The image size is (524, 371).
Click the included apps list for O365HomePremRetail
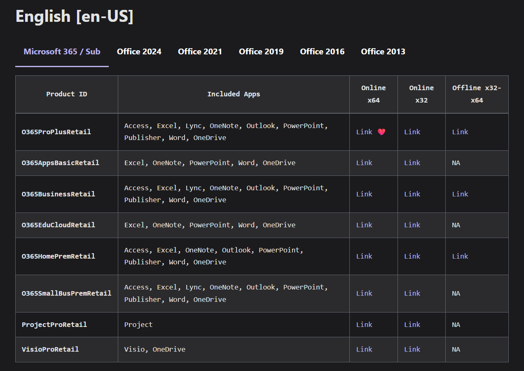click(214, 256)
